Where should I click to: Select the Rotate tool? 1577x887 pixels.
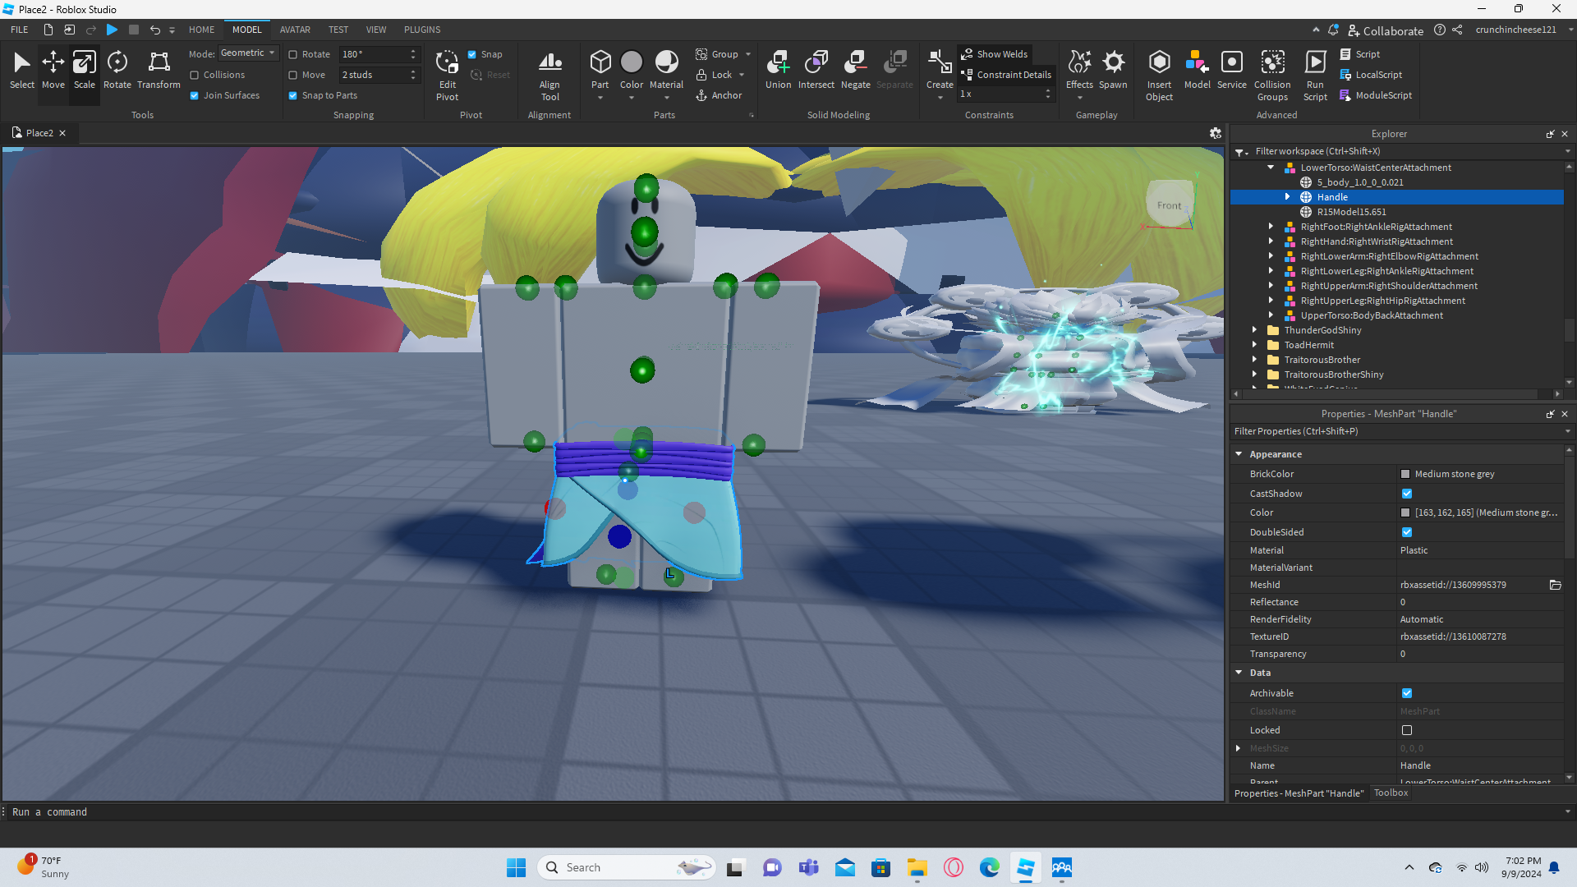coord(117,70)
